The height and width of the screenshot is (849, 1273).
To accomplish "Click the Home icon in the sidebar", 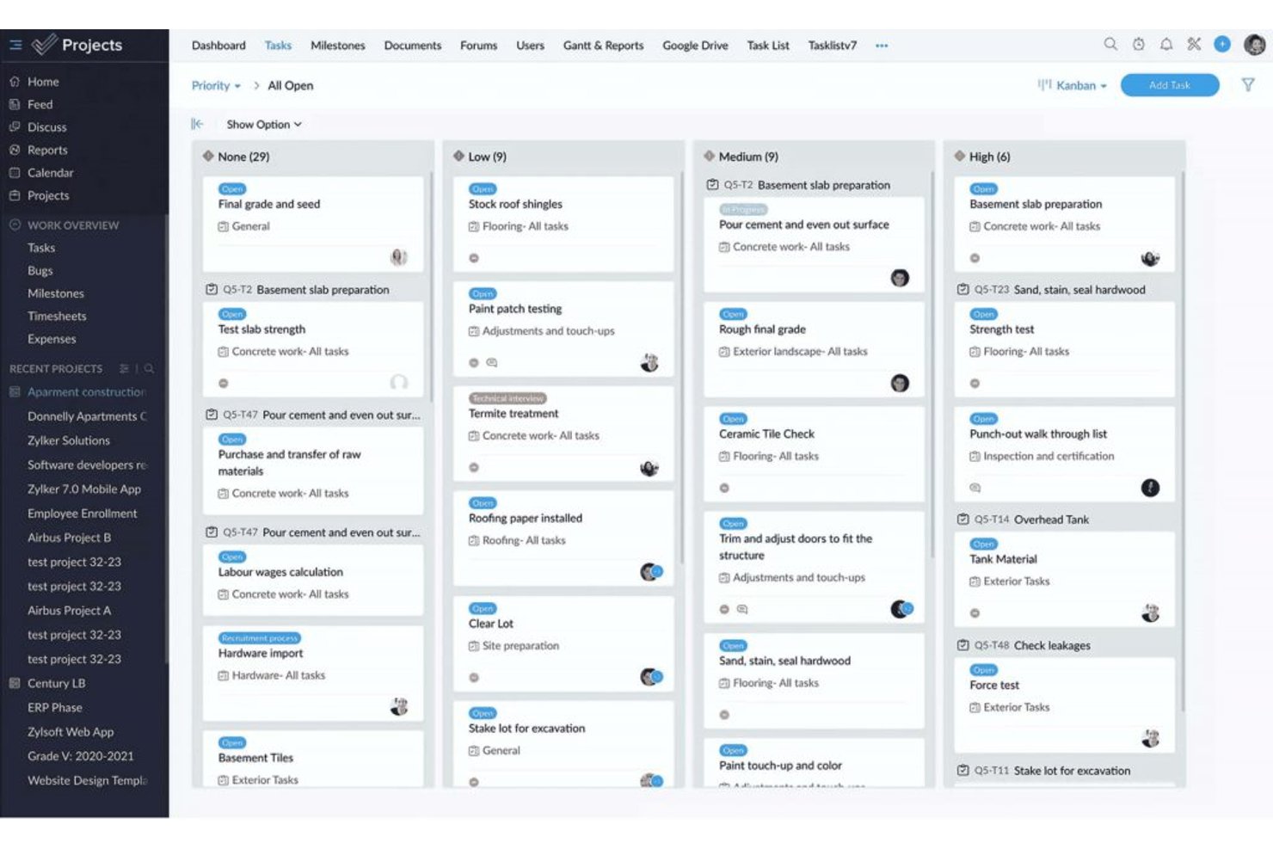I will pos(15,82).
